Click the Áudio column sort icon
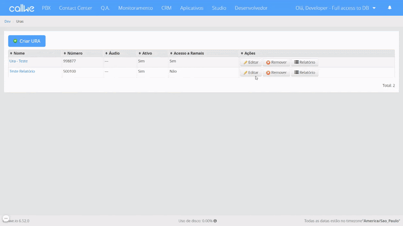The image size is (403, 226). 106,53
